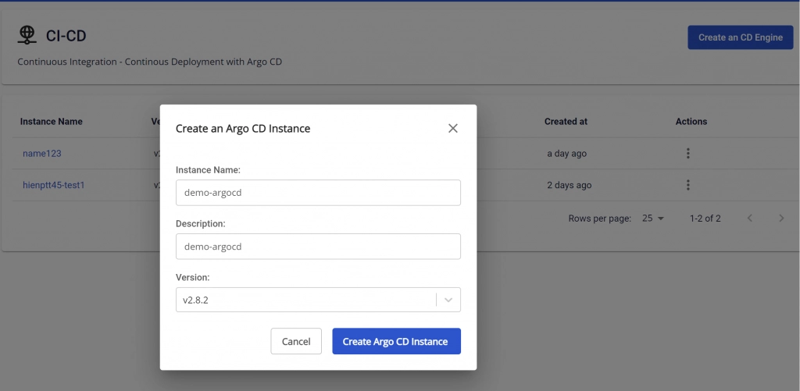
Task: Open actions menu for hienptt45-test1 row
Action: 687,184
